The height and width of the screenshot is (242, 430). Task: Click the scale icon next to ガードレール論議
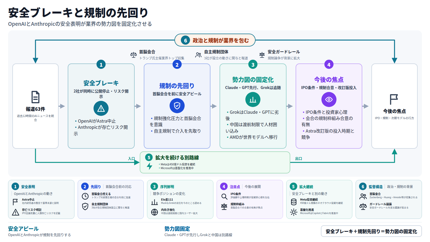point(363,206)
